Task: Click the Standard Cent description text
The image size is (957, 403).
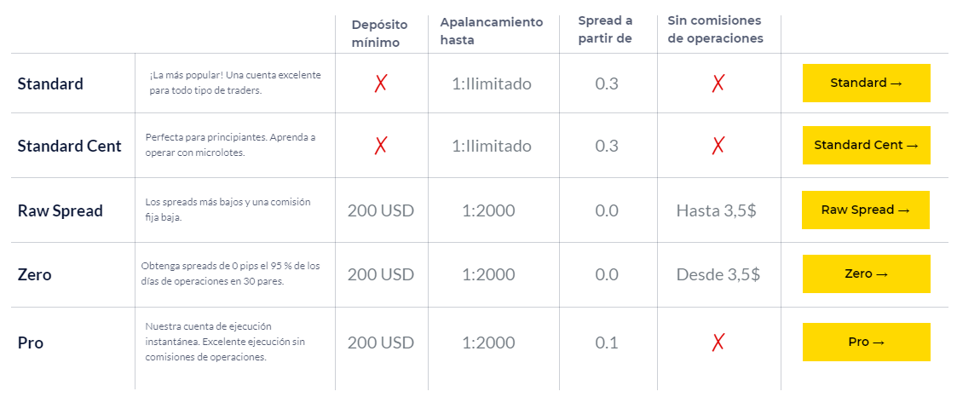Action: [x=231, y=145]
